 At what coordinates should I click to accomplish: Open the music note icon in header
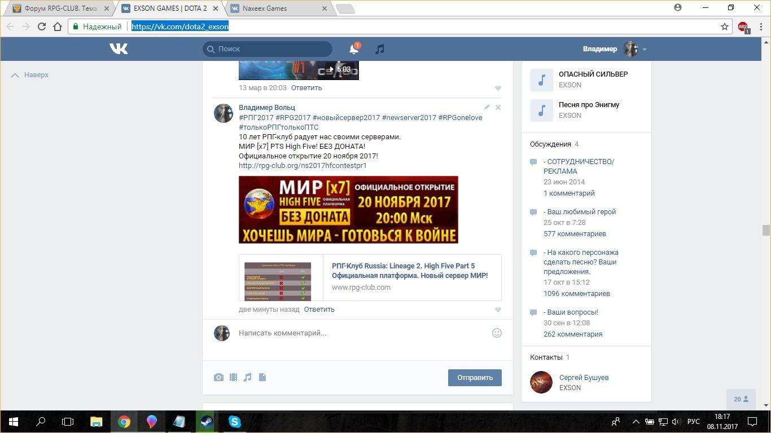tap(380, 49)
